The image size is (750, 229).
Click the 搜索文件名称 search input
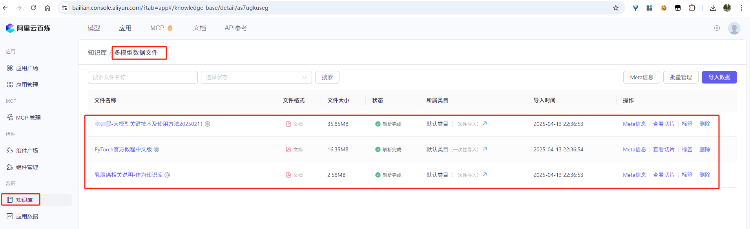pos(143,77)
